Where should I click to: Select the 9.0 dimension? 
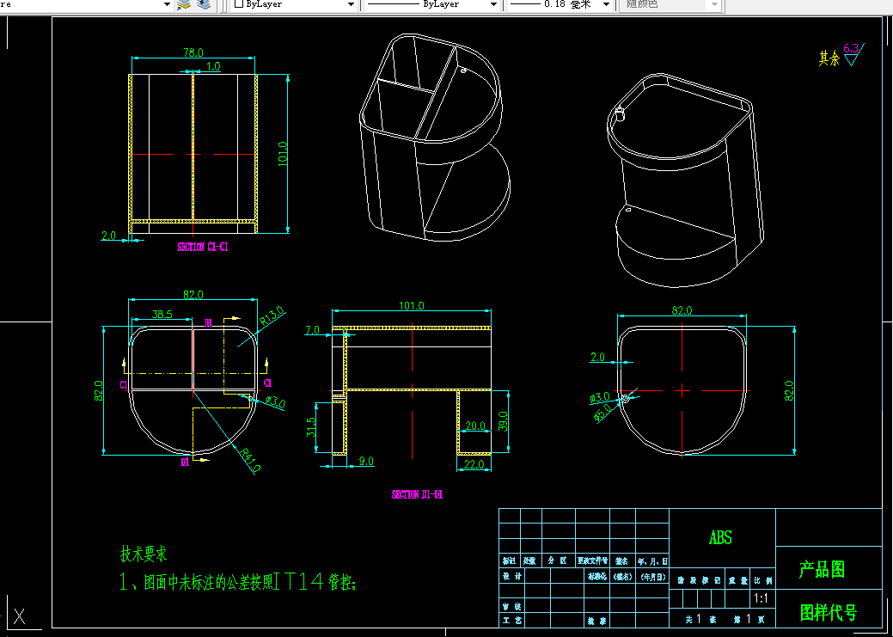point(367,461)
